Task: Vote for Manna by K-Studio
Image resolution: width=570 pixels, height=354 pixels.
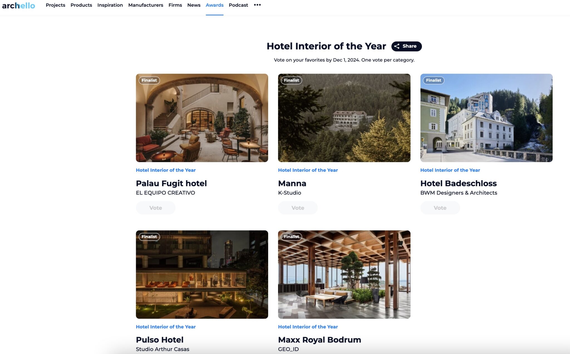Action: pyautogui.click(x=298, y=208)
